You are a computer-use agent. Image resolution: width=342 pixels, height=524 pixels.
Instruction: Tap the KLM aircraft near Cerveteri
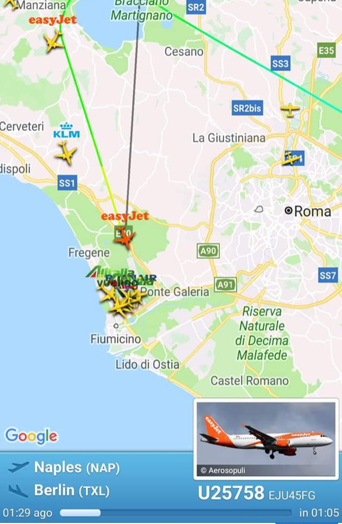(x=66, y=153)
